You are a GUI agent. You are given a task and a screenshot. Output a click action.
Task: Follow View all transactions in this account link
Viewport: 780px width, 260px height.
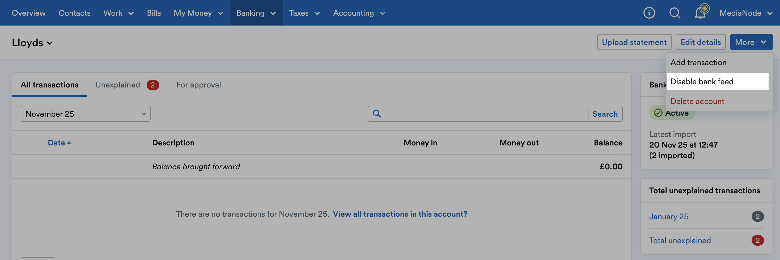400,214
